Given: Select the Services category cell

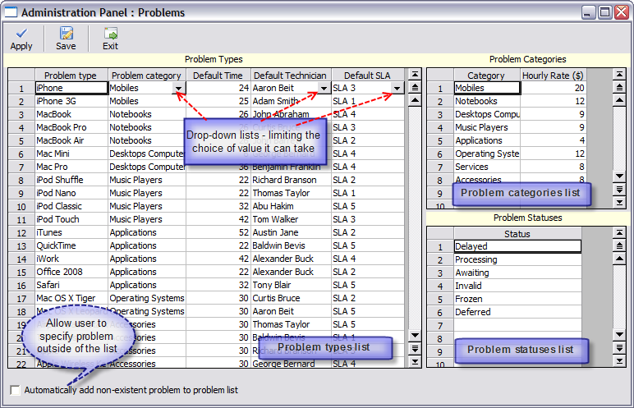Looking at the screenshot, I should click(487, 167).
